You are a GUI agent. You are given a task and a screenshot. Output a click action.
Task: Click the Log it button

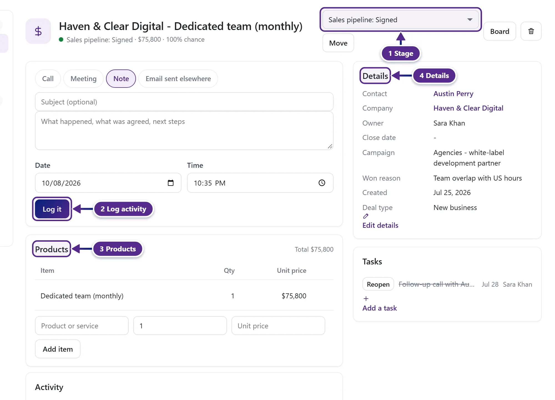pos(52,209)
